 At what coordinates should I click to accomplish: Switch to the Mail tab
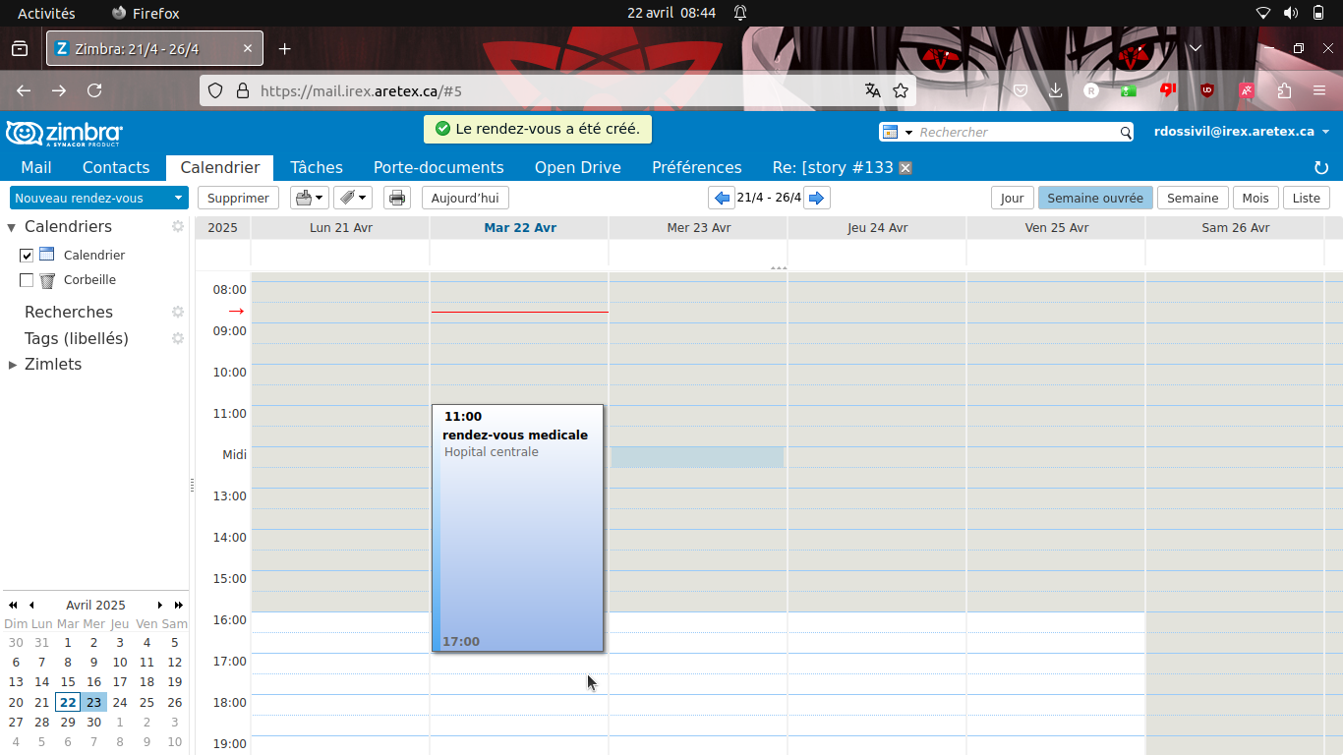pyautogui.click(x=36, y=167)
